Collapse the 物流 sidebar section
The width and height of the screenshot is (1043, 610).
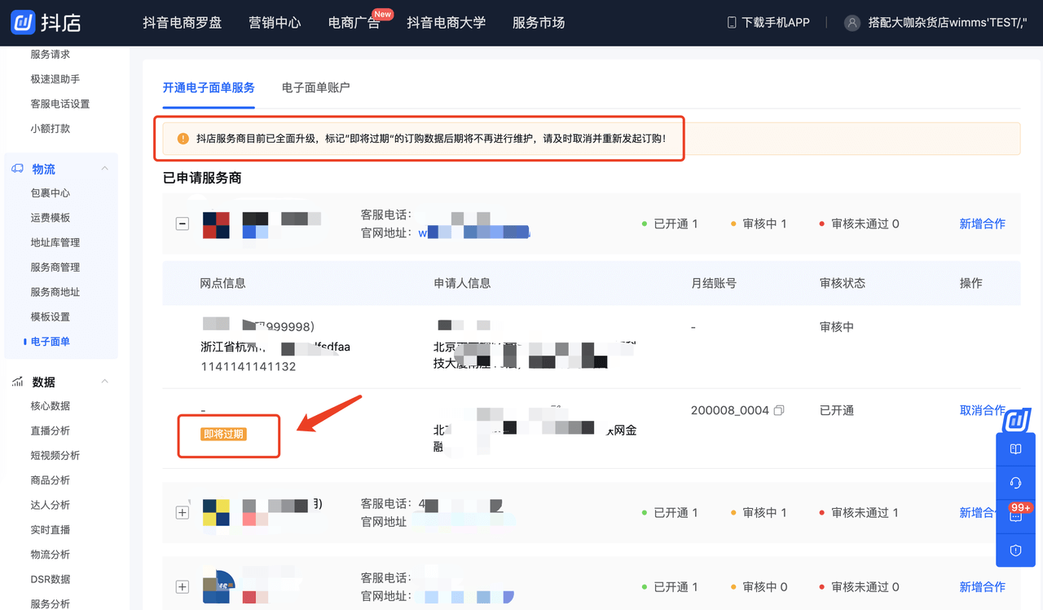pyautogui.click(x=104, y=169)
